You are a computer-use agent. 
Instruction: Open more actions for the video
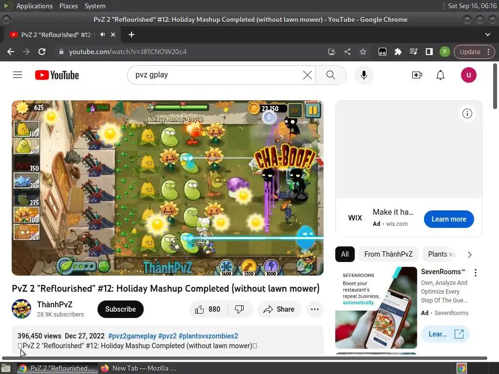(x=315, y=309)
